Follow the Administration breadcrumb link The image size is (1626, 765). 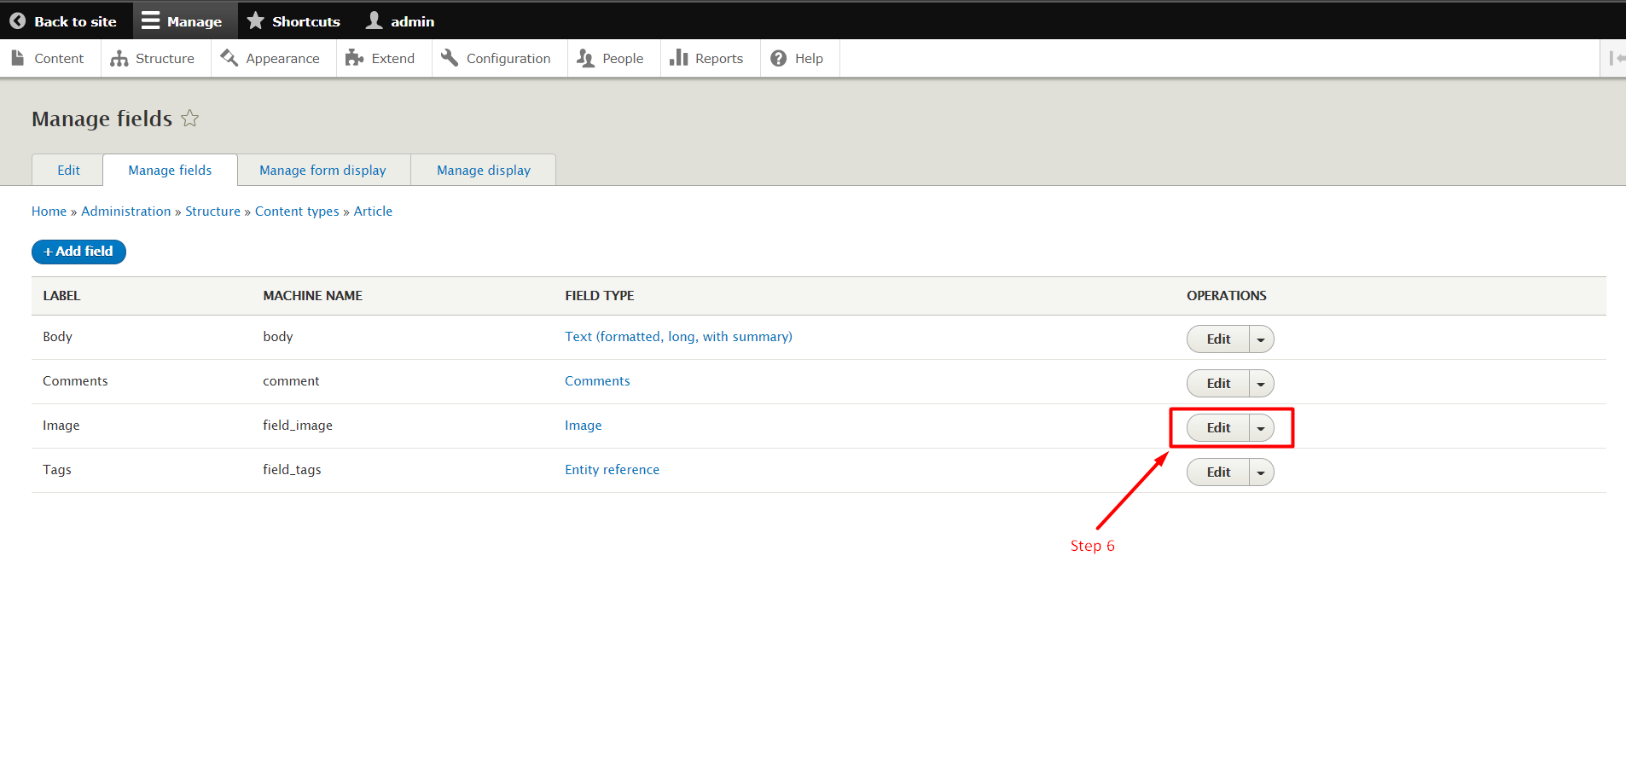[126, 212]
